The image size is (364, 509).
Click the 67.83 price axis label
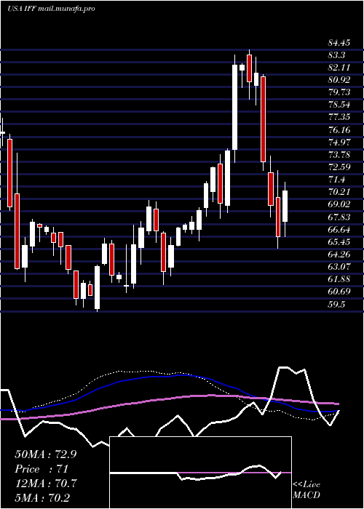click(x=339, y=217)
